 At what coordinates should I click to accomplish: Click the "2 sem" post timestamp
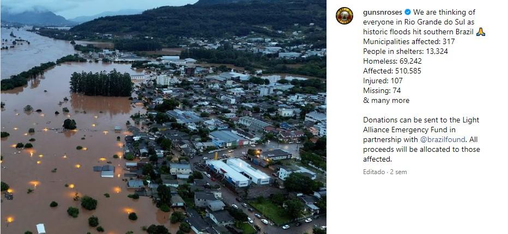click(398, 172)
